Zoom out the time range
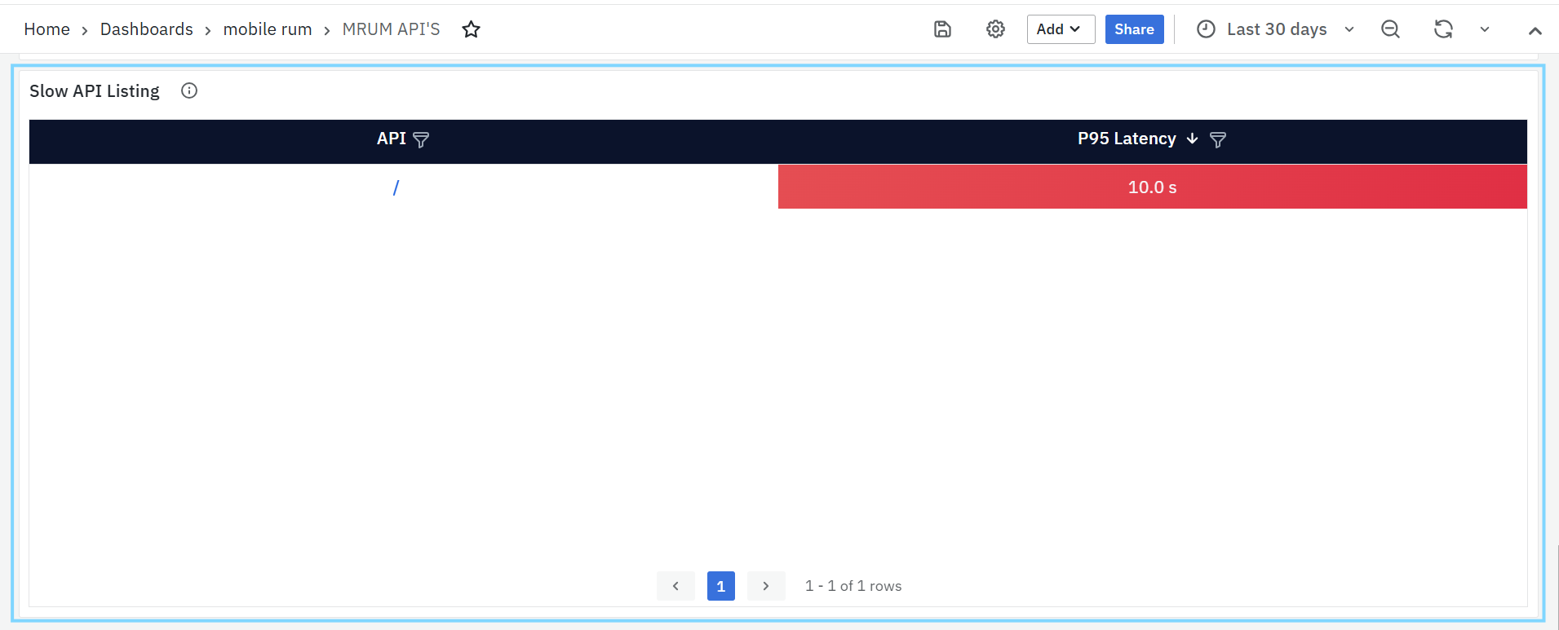Image resolution: width=1559 pixels, height=630 pixels. pos(1390,29)
